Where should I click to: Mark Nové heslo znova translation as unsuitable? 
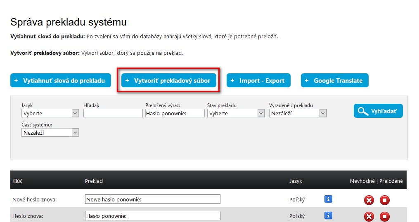click(x=369, y=200)
